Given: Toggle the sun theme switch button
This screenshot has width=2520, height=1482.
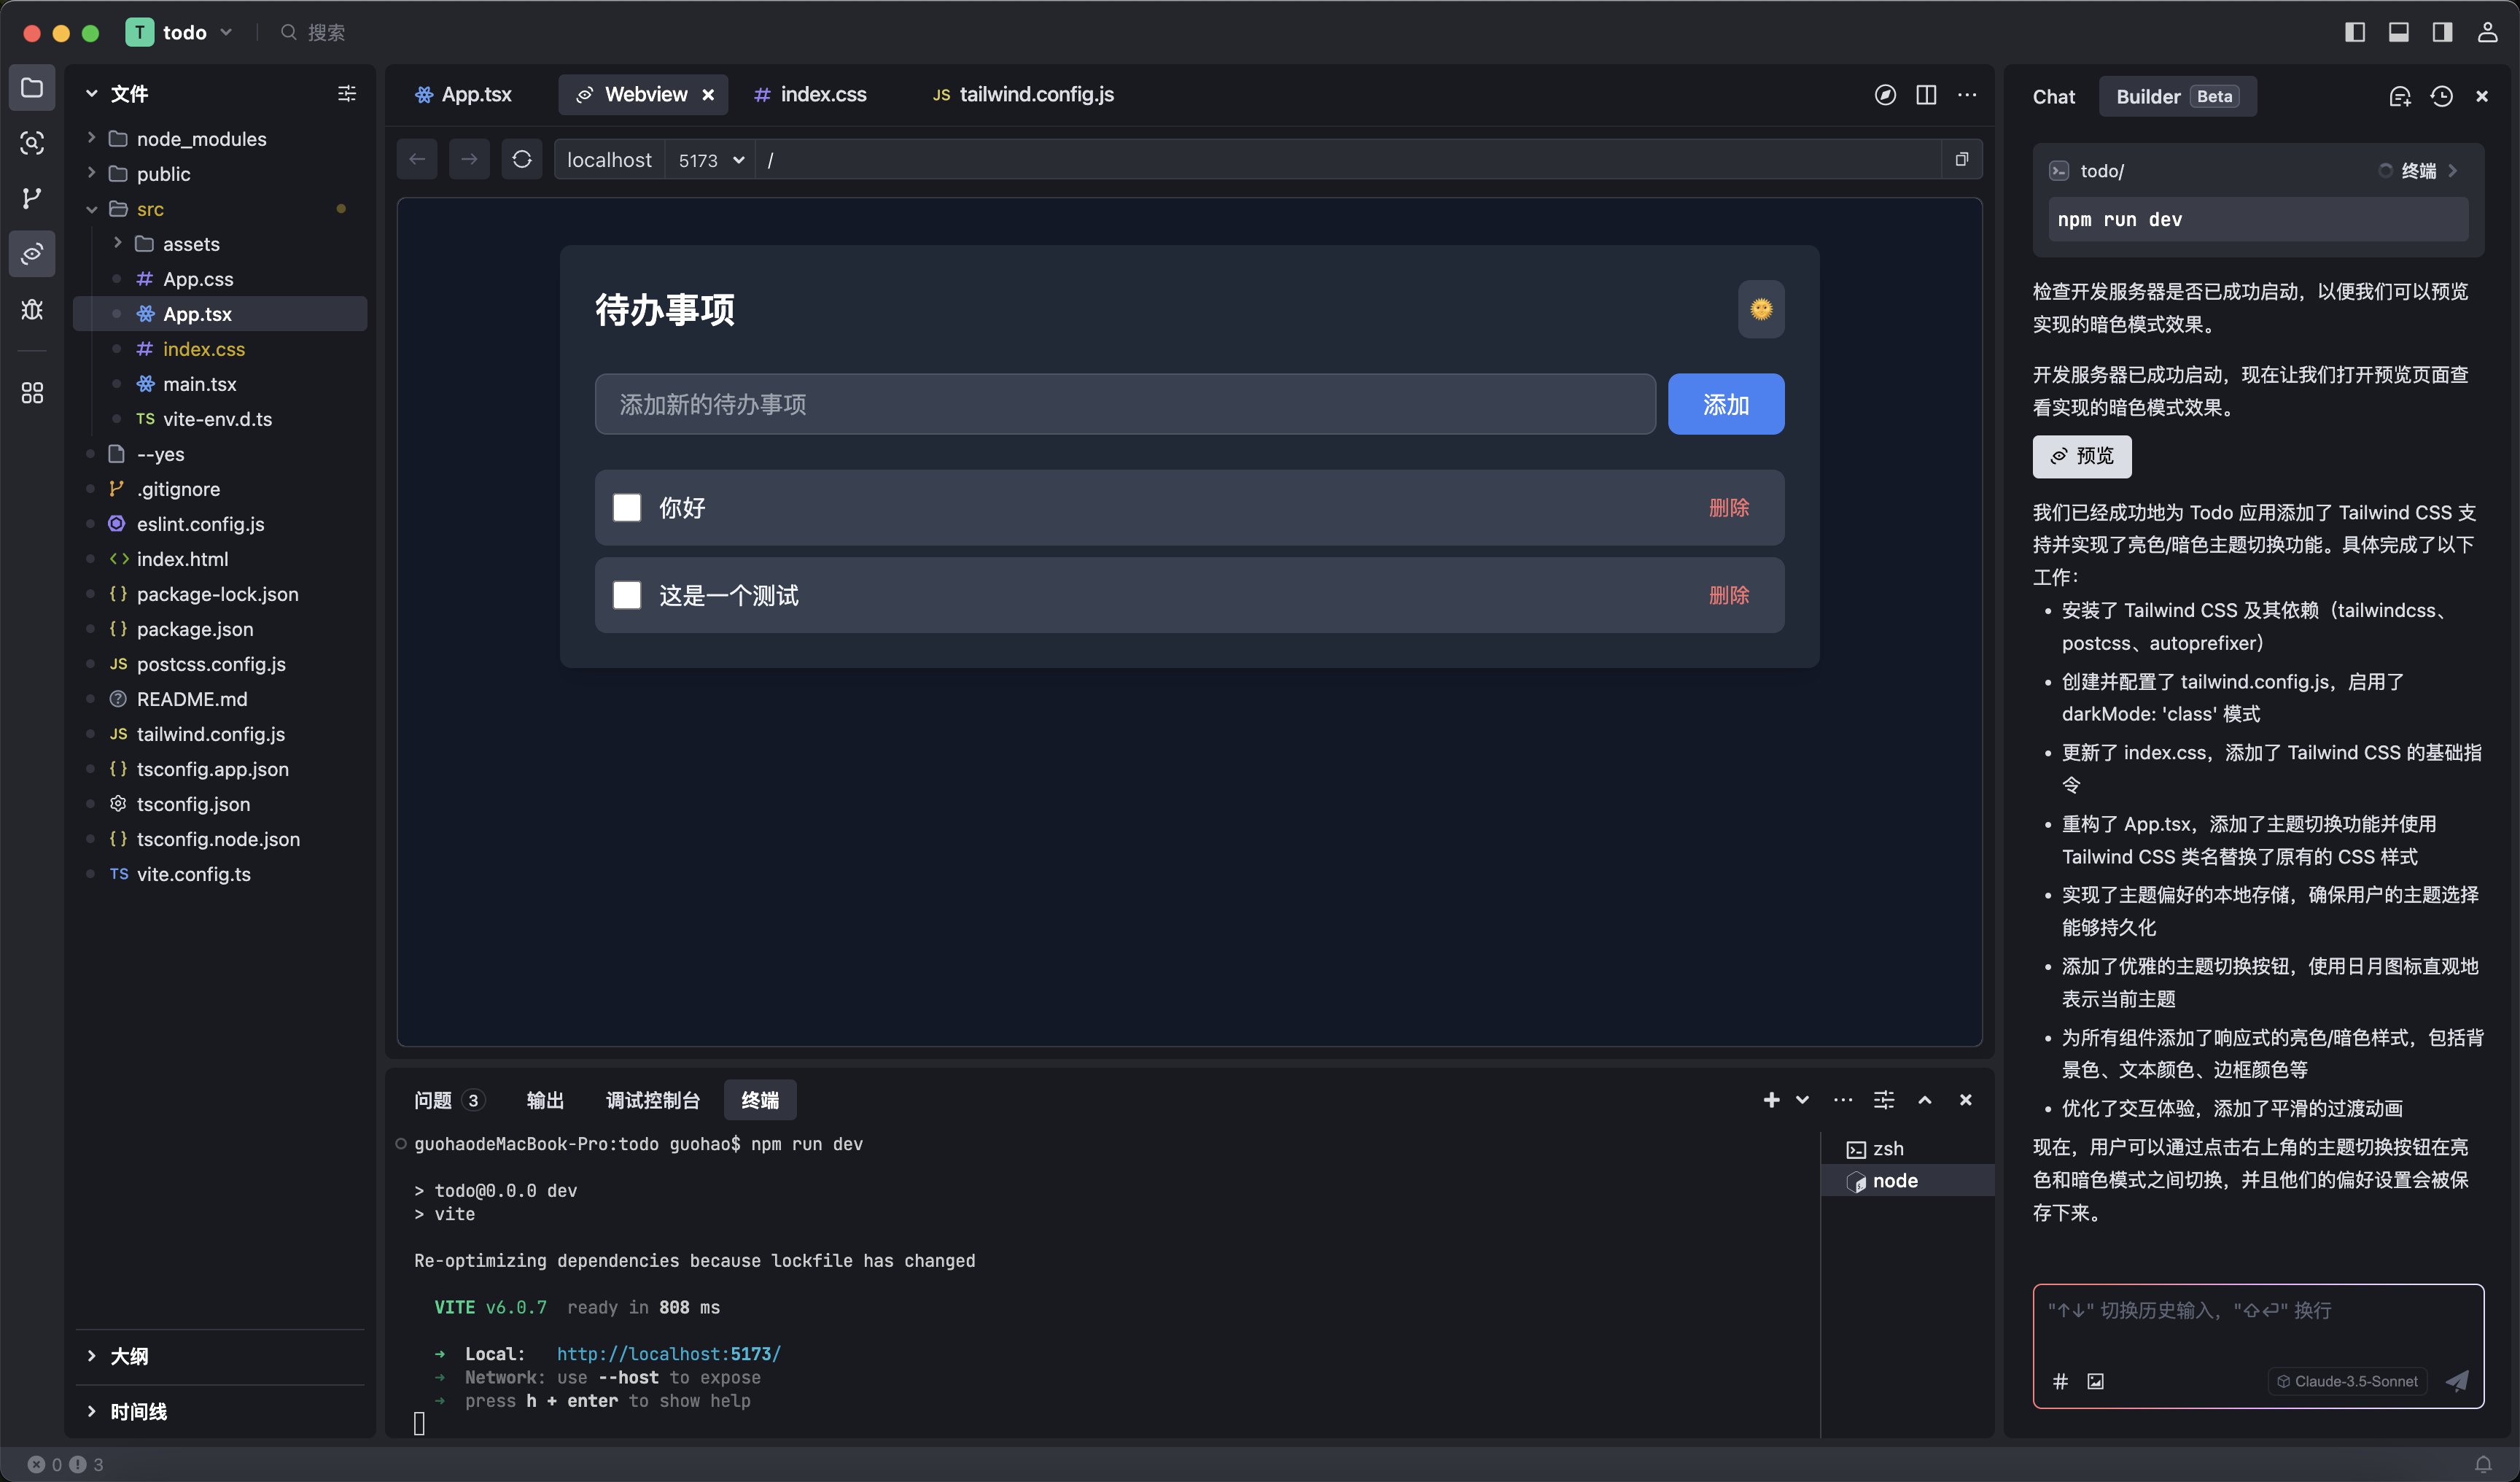Looking at the screenshot, I should click(x=1761, y=309).
